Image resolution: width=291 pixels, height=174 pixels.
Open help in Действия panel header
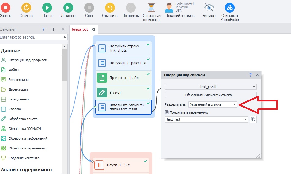coord(43,29)
